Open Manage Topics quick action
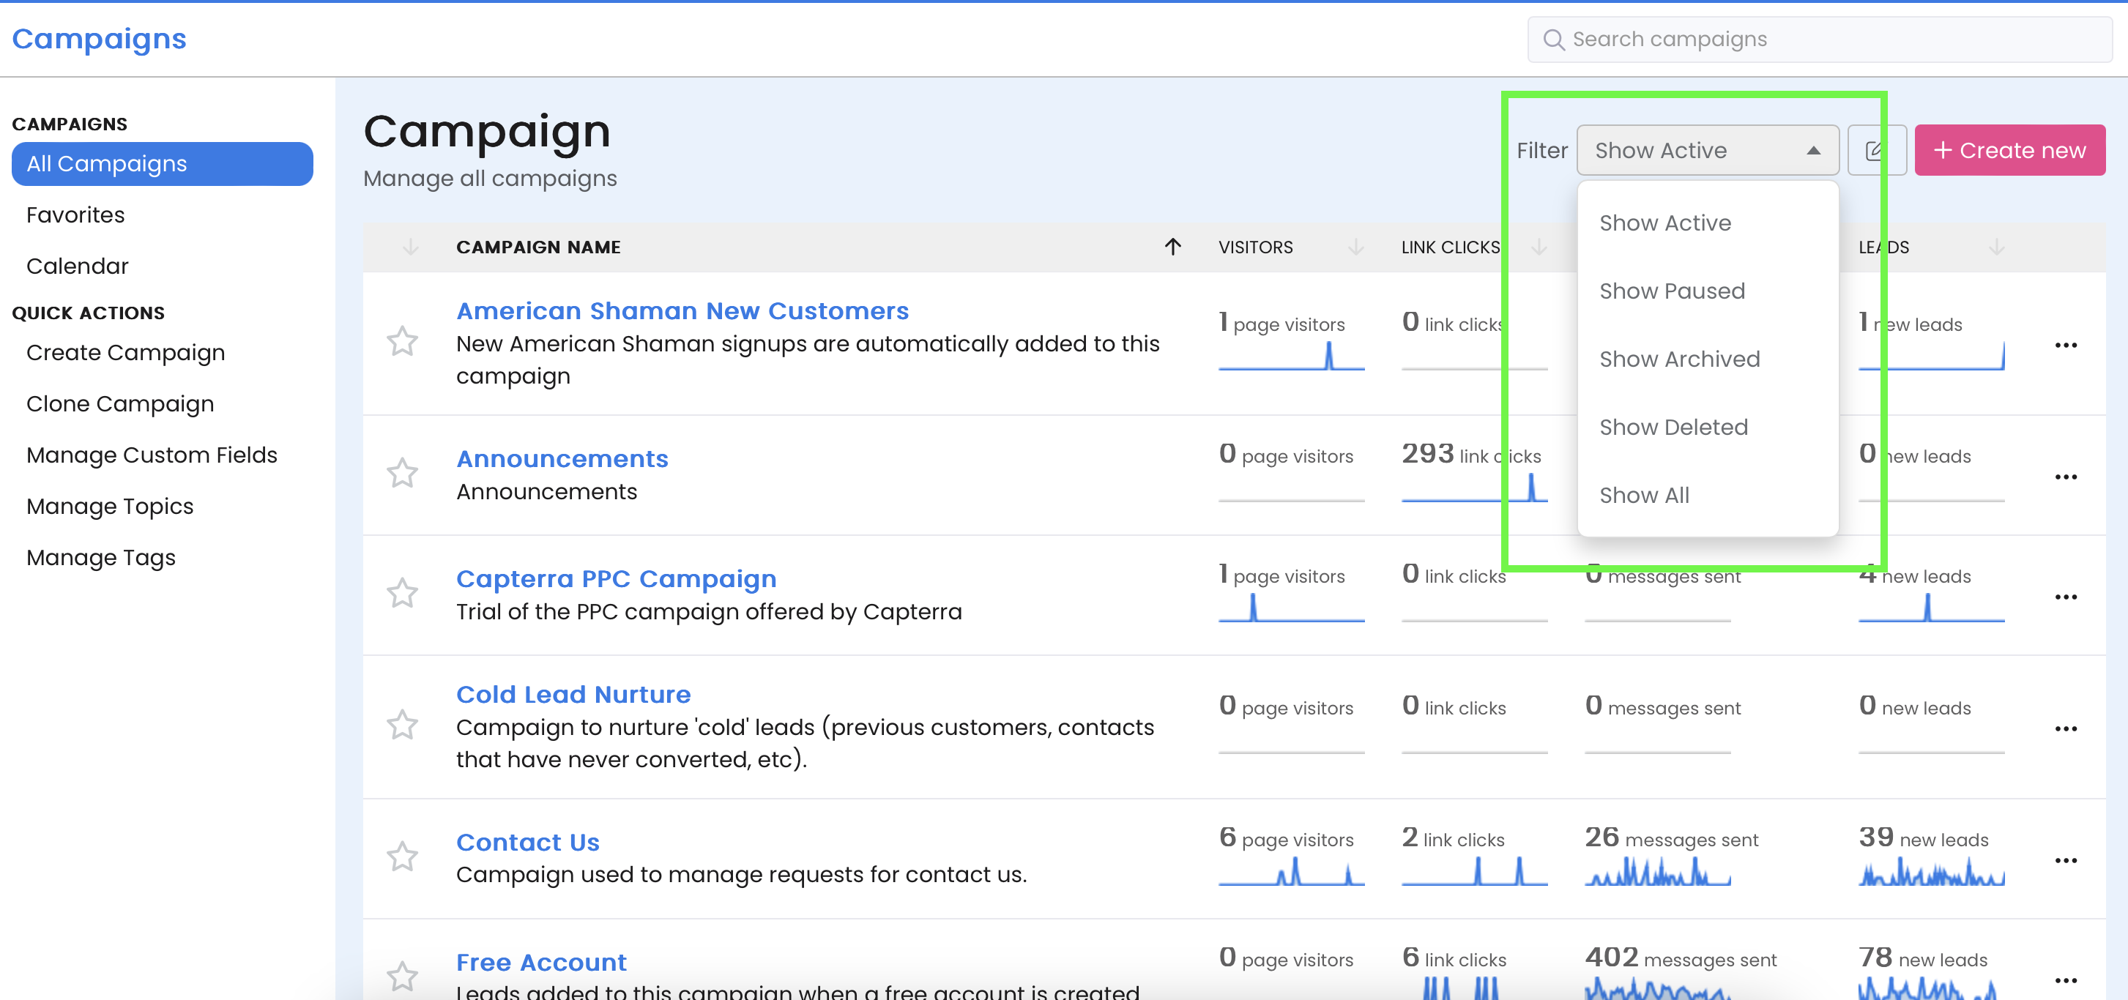This screenshot has width=2128, height=1000. pyautogui.click(x=110, y=506)
